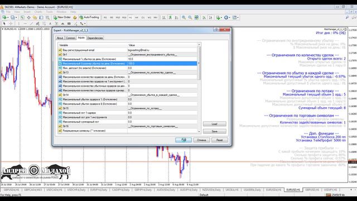Expand the New Chart dropdown arrow

coord(8,17)
